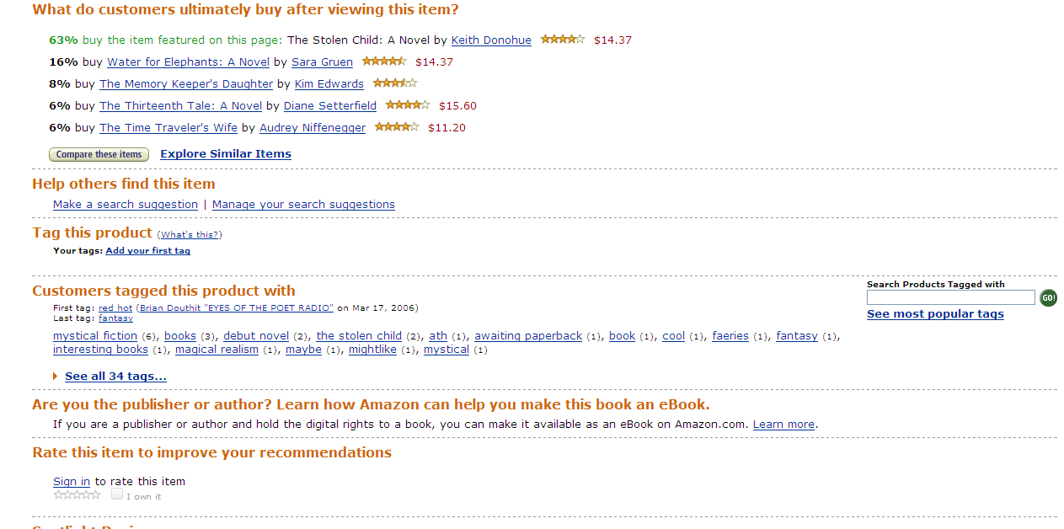Click the green GO! search button
Image resolution: width=1064 pixels, height=529 pixels.
(x=1048, y=297)
